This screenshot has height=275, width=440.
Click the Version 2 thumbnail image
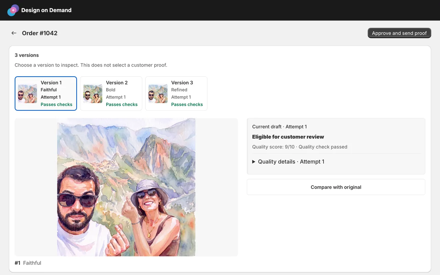[x=93, y=93]
